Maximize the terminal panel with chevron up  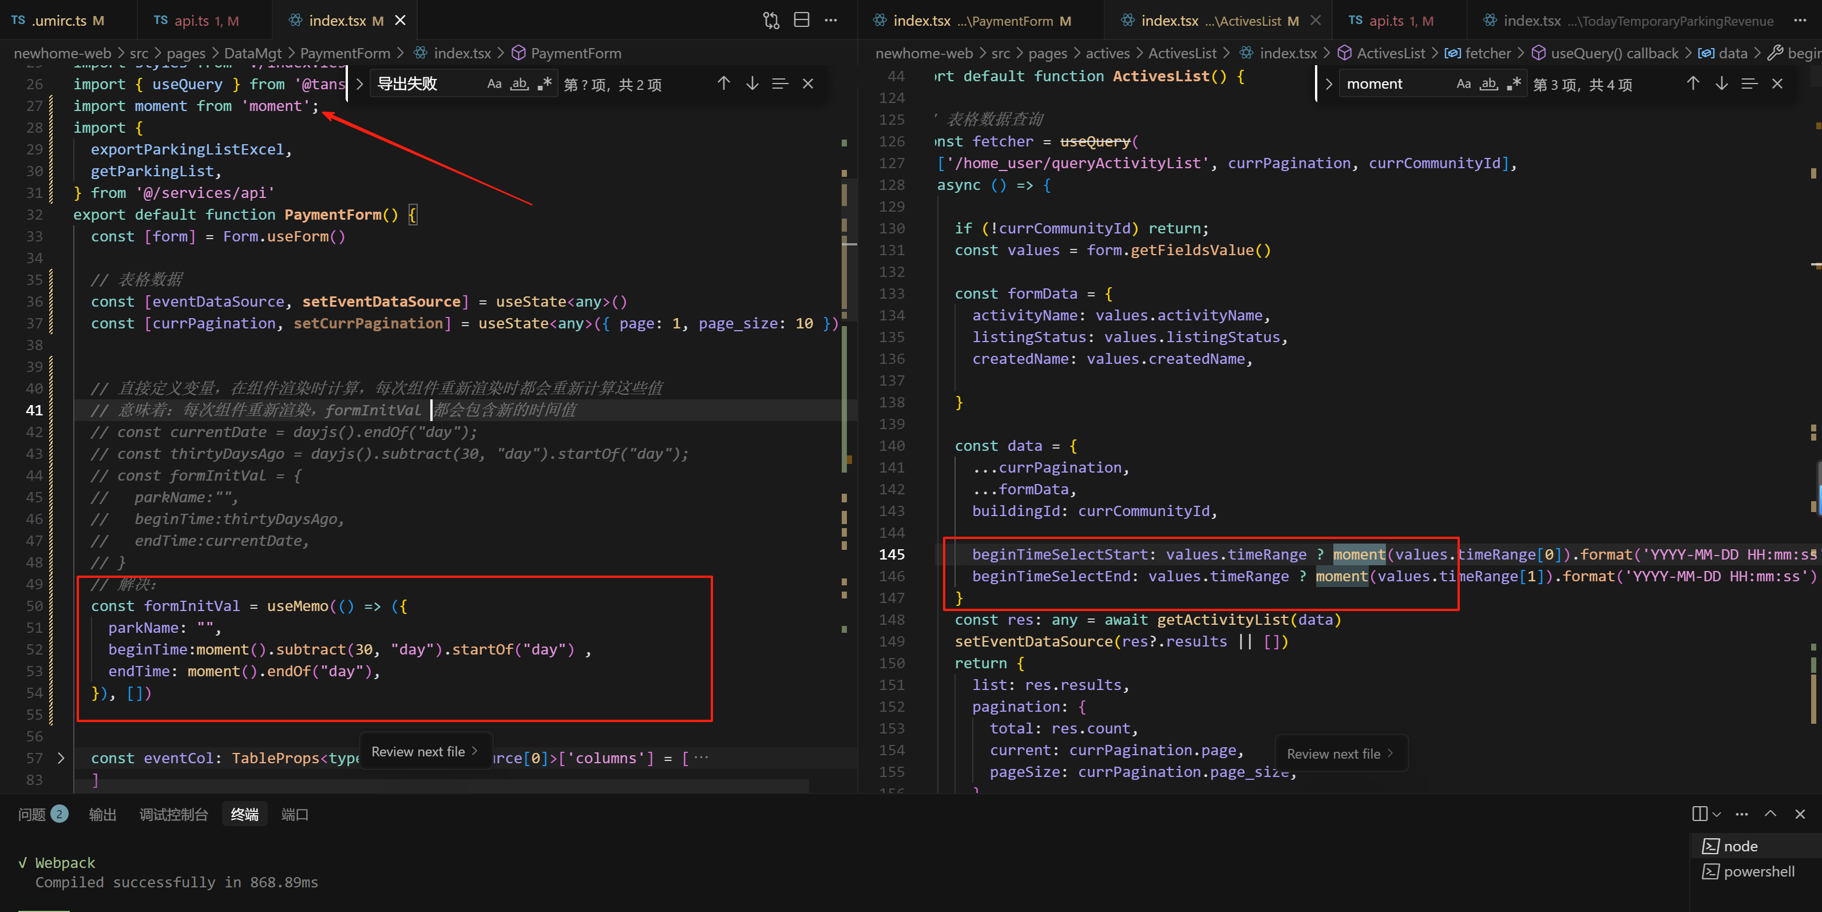coord(1771,814)
